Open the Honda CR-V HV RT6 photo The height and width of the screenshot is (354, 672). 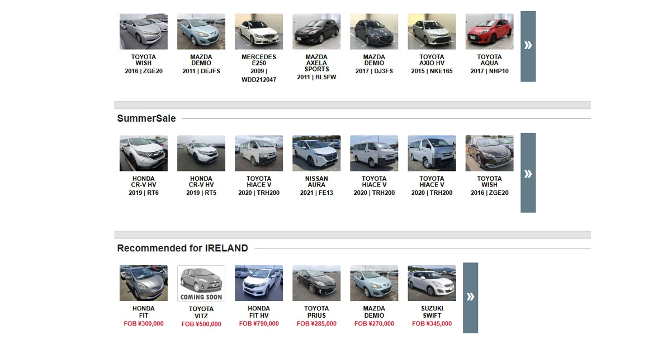(x=144, y=154)
